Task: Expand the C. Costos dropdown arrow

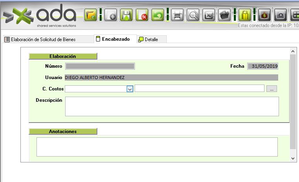Action: (x=130, y=89)
